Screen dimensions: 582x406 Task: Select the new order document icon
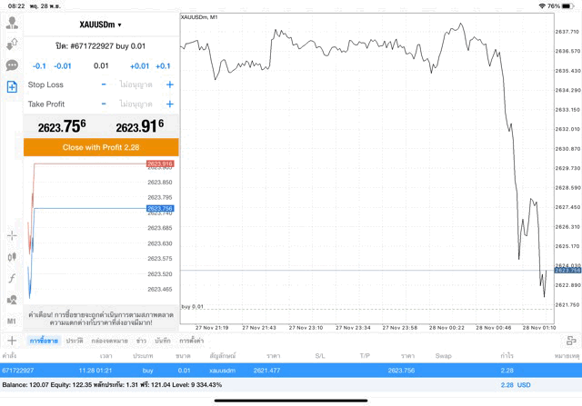(x=12, y=87)
